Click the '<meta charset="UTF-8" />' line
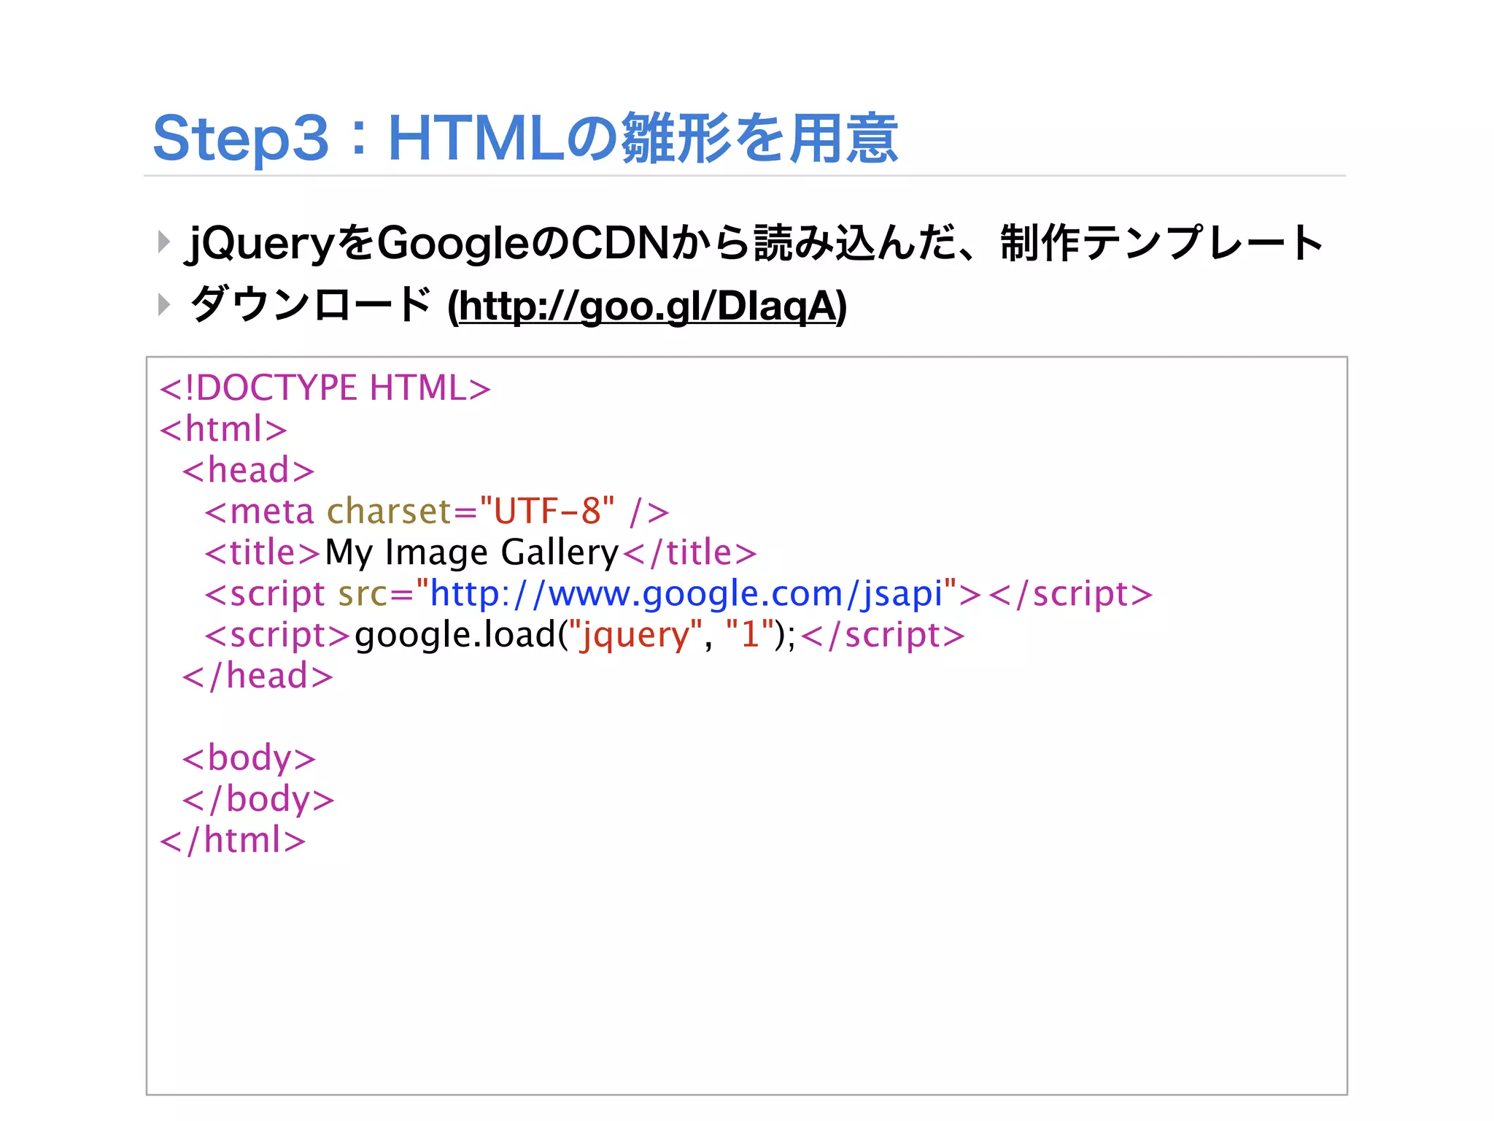Image resolution: width=1494 pixels, height=1121 pixels. (x=437, y=511)
